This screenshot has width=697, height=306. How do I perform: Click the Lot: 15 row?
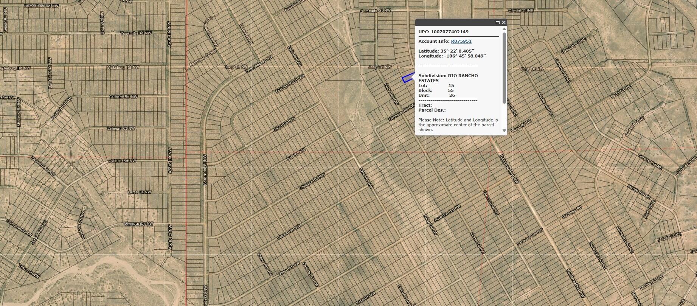coord(436,85)
